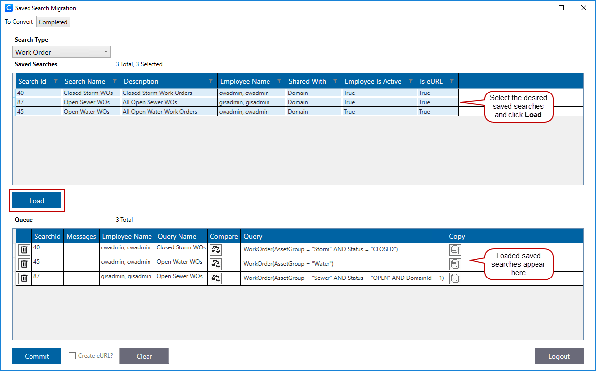Filter the Search Id column
Image resolution: width=596 pixels, height=371 pixels.
coord(56,81)
